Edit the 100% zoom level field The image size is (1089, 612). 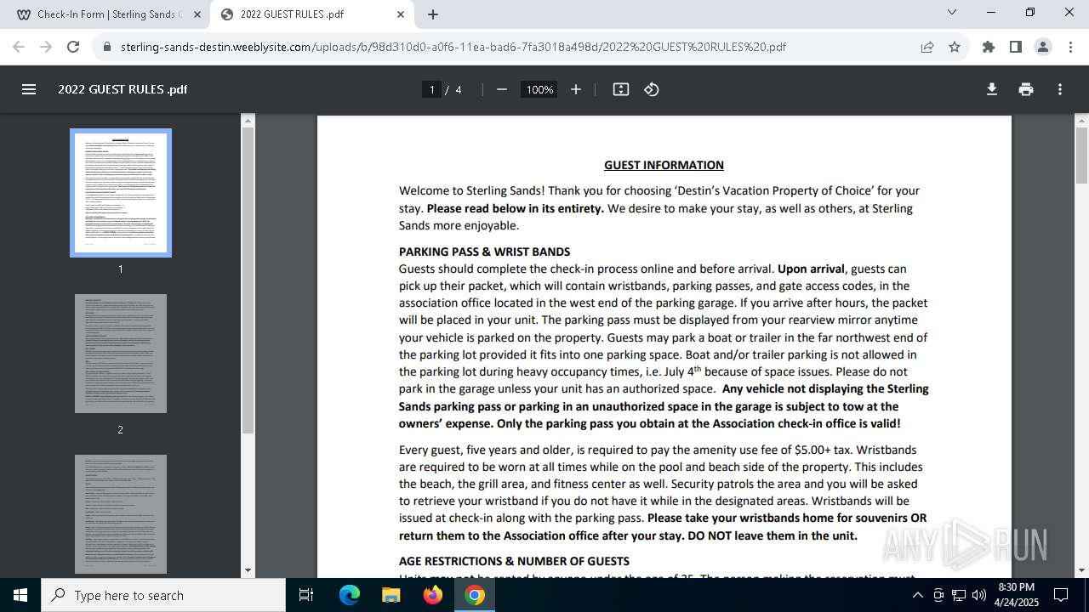pyautogui.click(x=539, y=89)
